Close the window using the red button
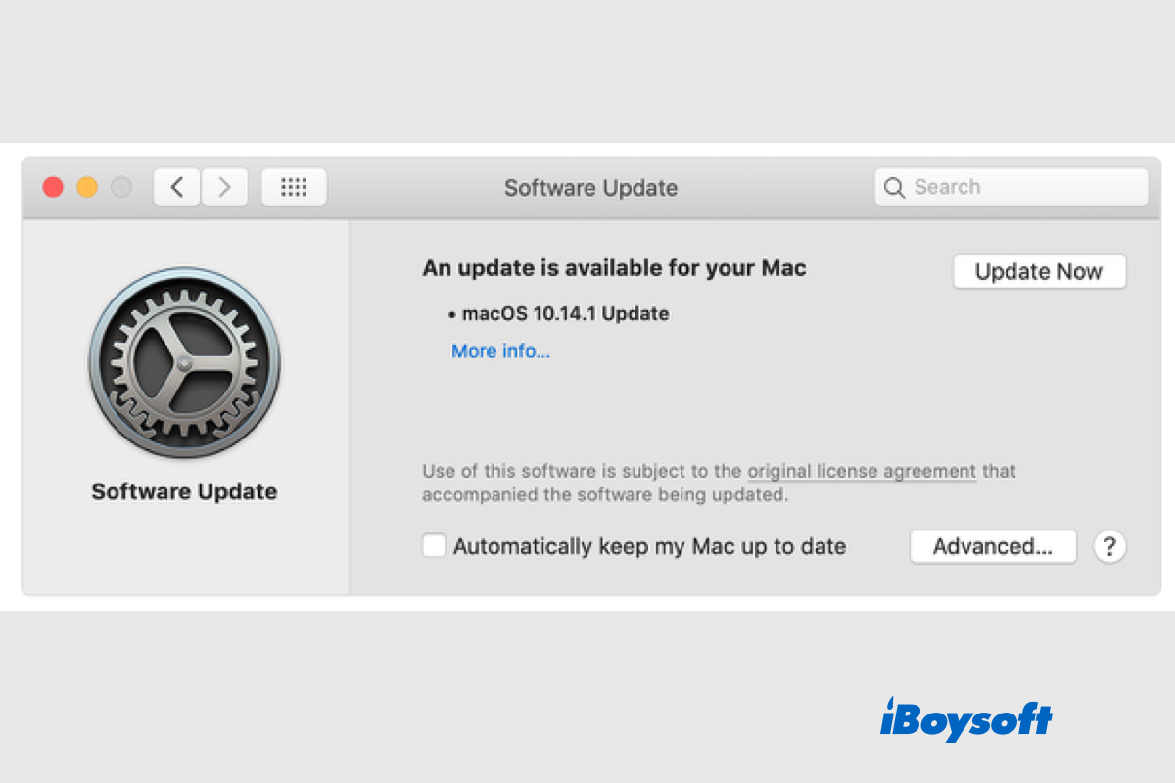Viewport: 1175px width, 783px height. (53, 187)
